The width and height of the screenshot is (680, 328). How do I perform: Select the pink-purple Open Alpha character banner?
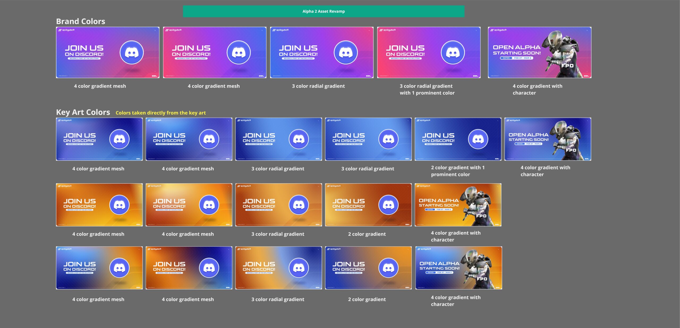click(x=539, y=52)
